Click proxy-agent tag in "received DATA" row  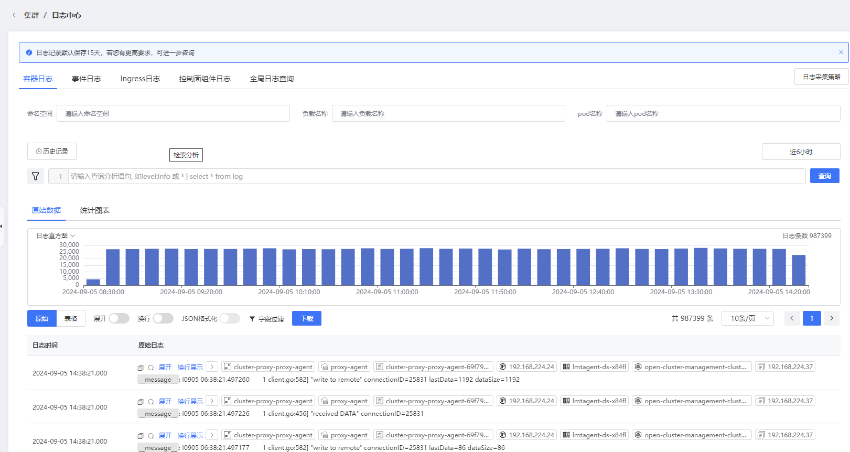click(x=344, y=401)
